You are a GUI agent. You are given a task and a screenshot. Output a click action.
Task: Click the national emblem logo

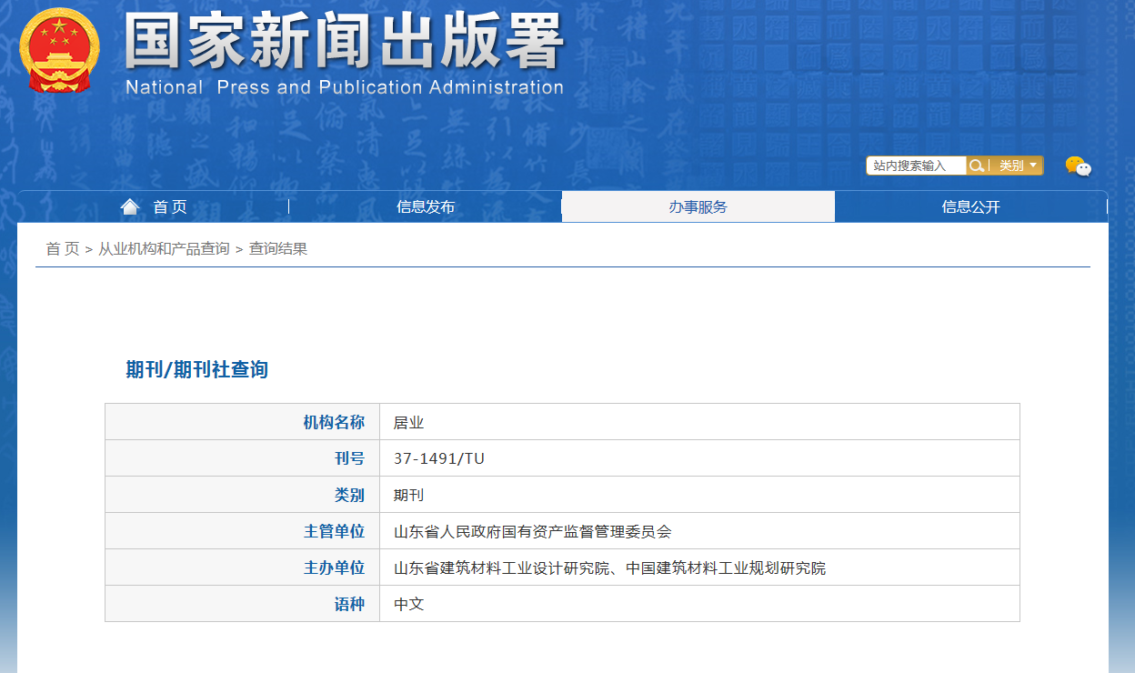point(59,50)
